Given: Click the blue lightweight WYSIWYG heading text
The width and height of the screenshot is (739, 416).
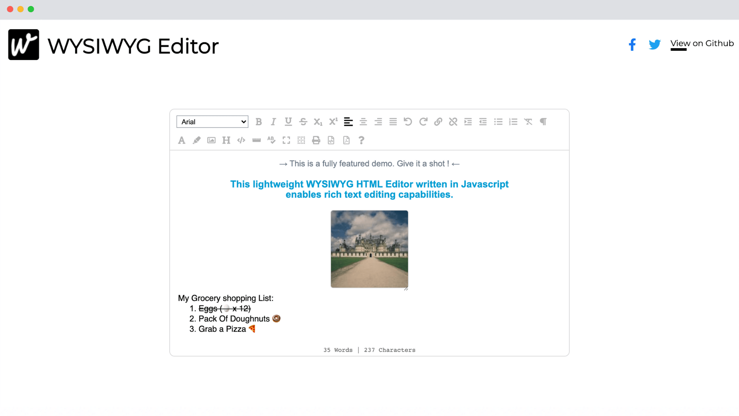Looking at the screenshot, I should [x=369, y=189].
